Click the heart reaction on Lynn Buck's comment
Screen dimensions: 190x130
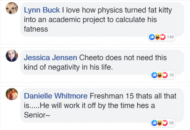click(163, 37)
